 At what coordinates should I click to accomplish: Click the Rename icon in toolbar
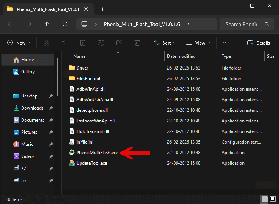click(101, 43)
